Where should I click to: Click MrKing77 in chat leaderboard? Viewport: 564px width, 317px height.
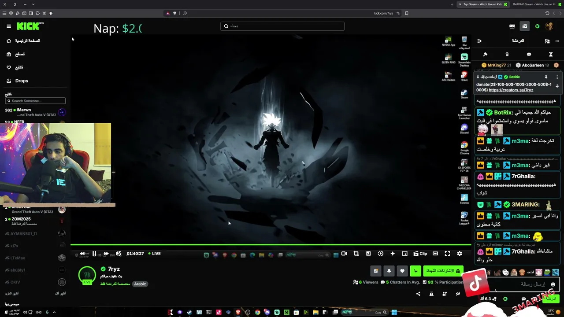[x=496, y=65]
